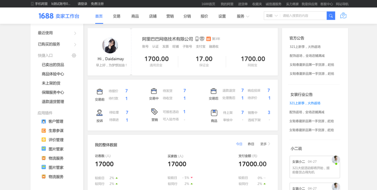Open the 客户管理 plugin icon
This screenshot has height=190, width=377.
point(43,121)
